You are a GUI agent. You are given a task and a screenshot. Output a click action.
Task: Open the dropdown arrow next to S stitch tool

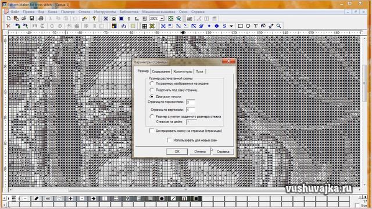(231, 26)
